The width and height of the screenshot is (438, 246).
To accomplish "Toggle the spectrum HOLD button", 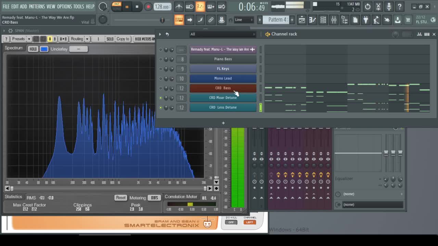I will click(x=33, y=49).
